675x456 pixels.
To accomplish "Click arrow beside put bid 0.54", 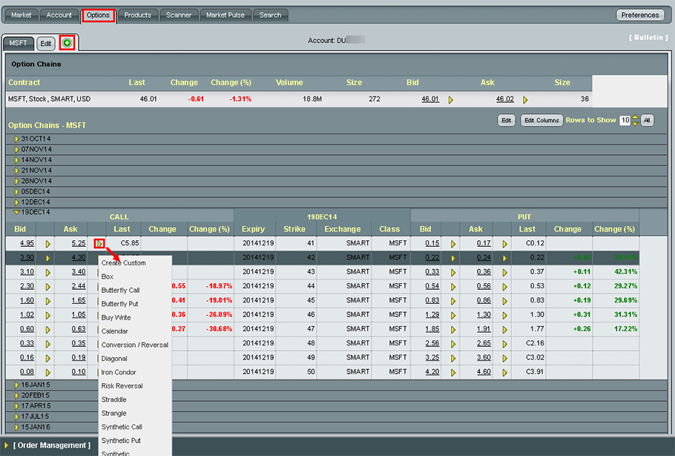I will [x=453, y=287].
